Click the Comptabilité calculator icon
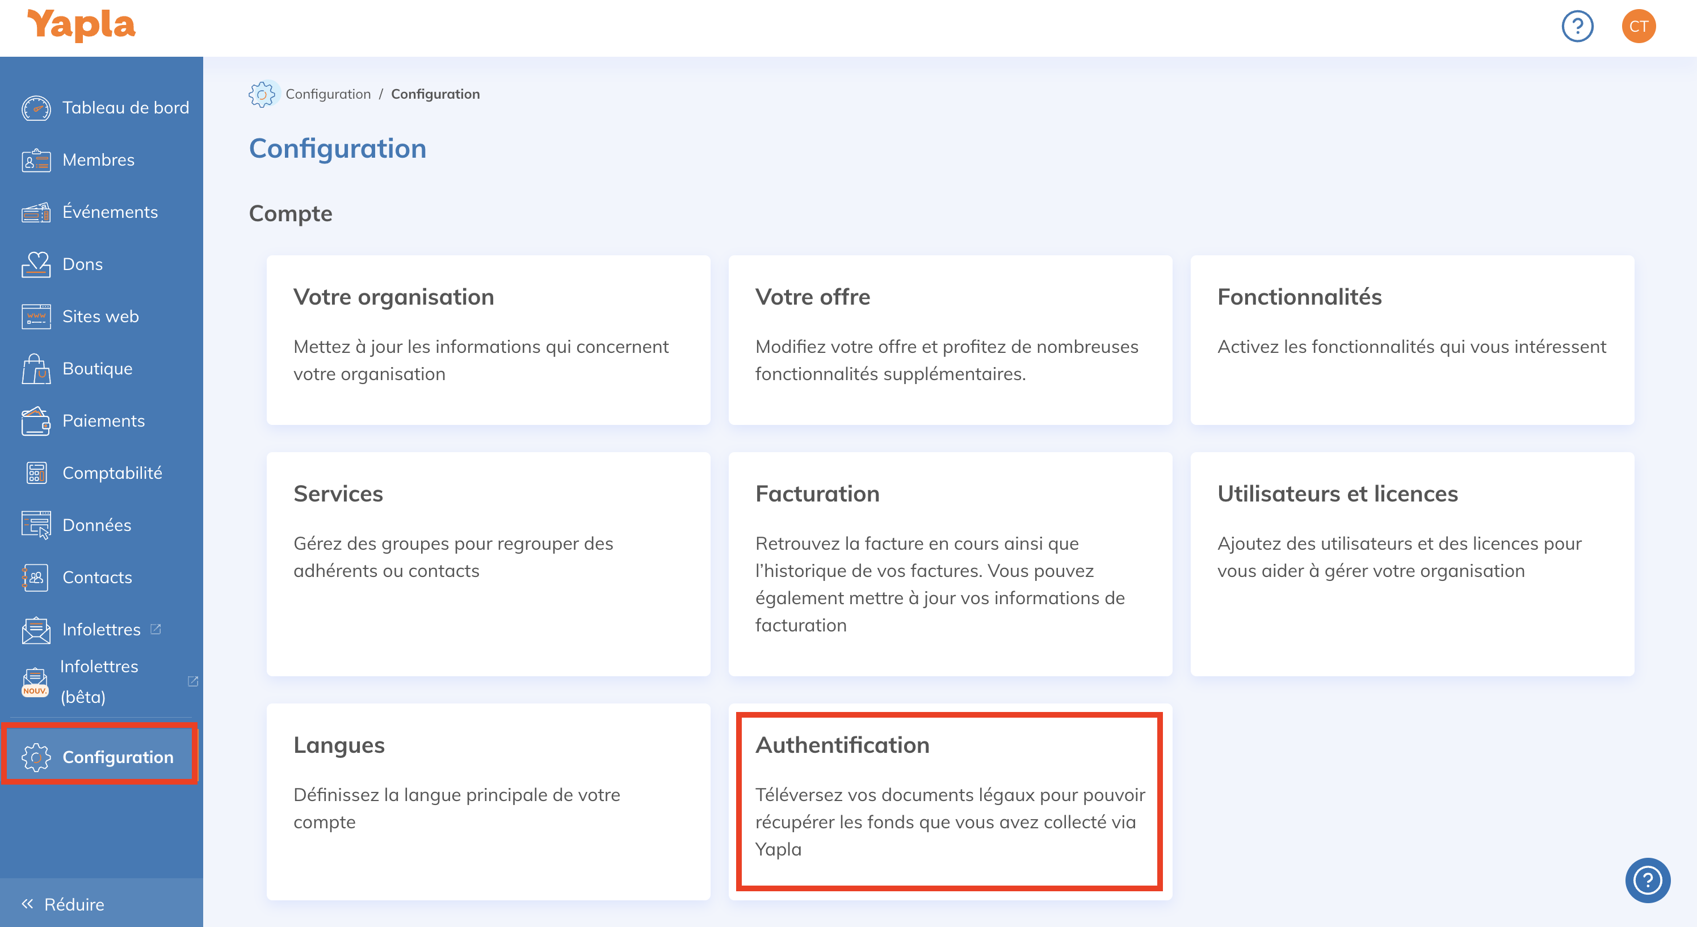This screenshot has height=927, width=1697. point(36,473)
